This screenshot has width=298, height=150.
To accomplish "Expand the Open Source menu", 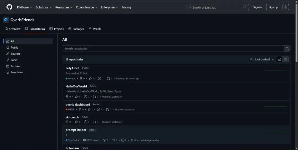I will pyautogui.click(x=87, y=7).
